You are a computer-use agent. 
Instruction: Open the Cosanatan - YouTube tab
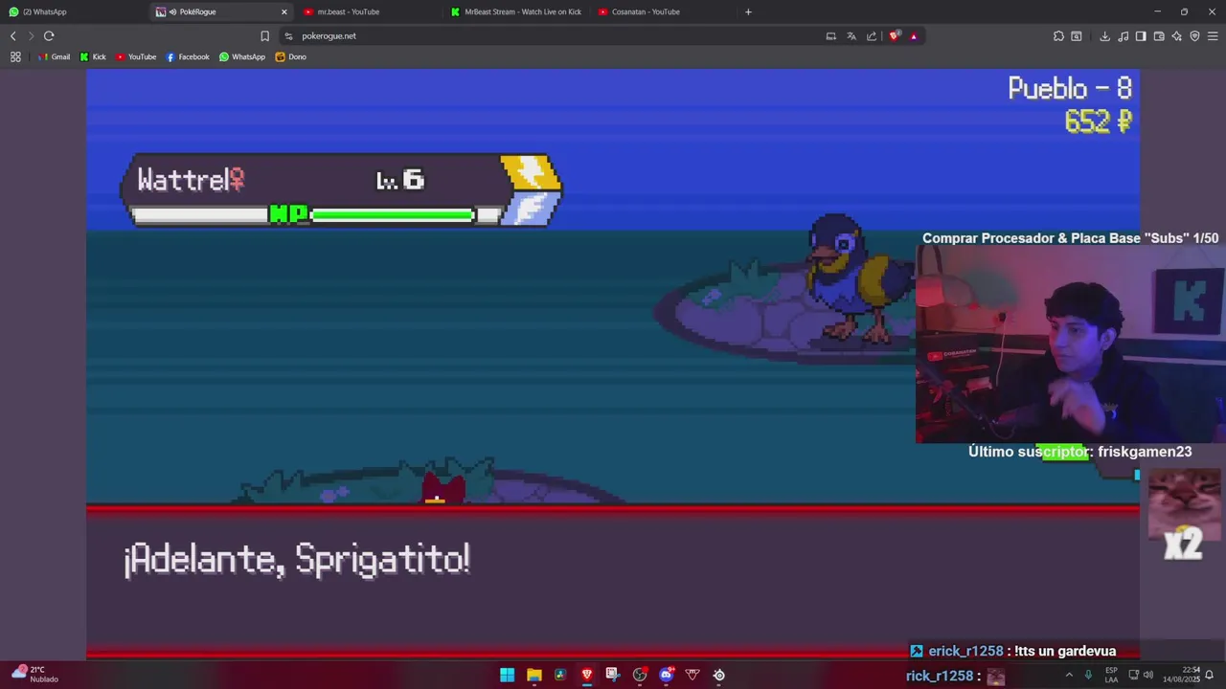[x=664, y=11]
